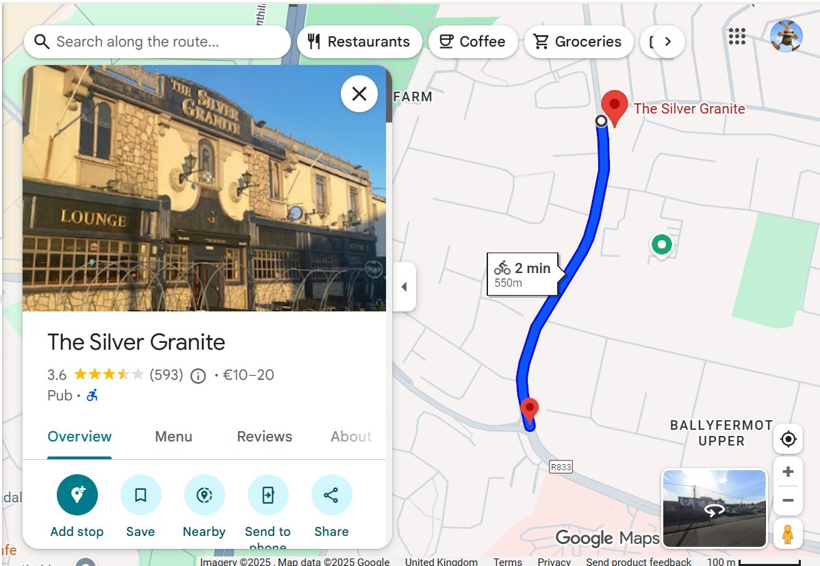Viewport: 820px width, 566px height.
Task: Open the 593 reviews count
Action: click(x=166, y=374)
